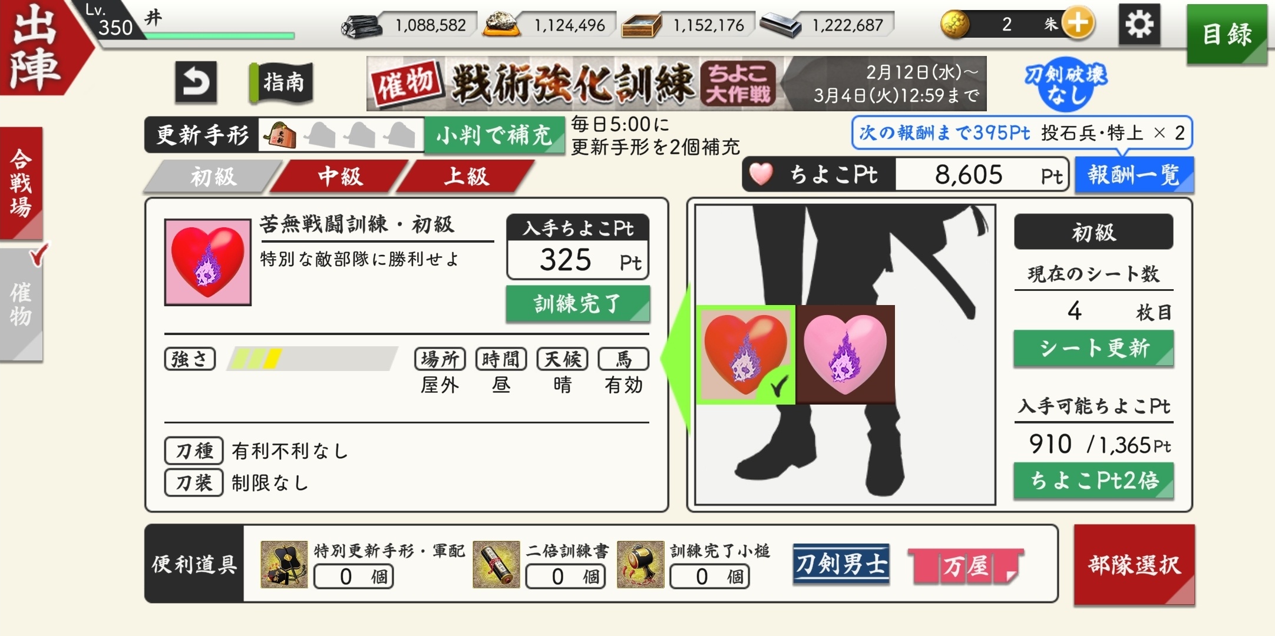Click the シート更新 button
Screen dimensions: 1275x636
[1094, 349]
